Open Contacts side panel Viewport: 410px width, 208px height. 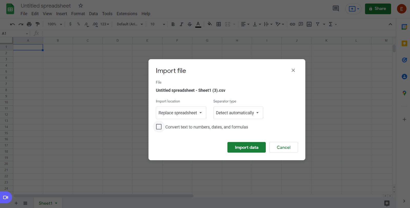(x=404, y=76)
